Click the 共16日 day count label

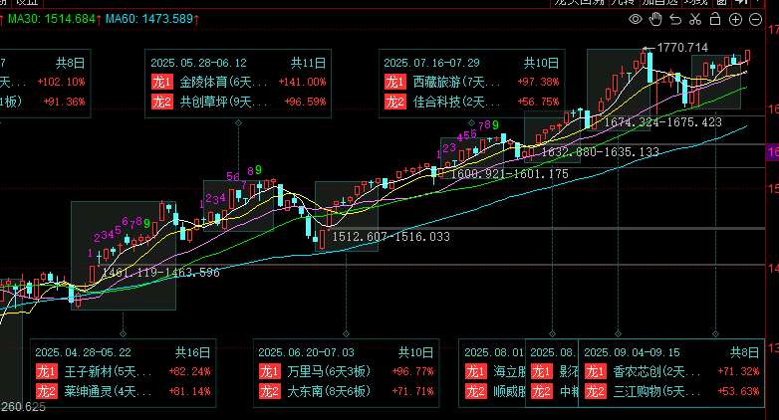(193, 352)
